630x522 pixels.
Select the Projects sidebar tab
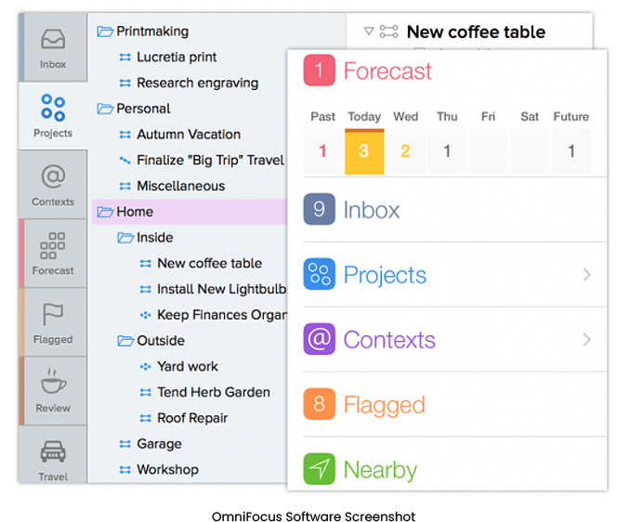pyautogui.click(x=53, y=116)
